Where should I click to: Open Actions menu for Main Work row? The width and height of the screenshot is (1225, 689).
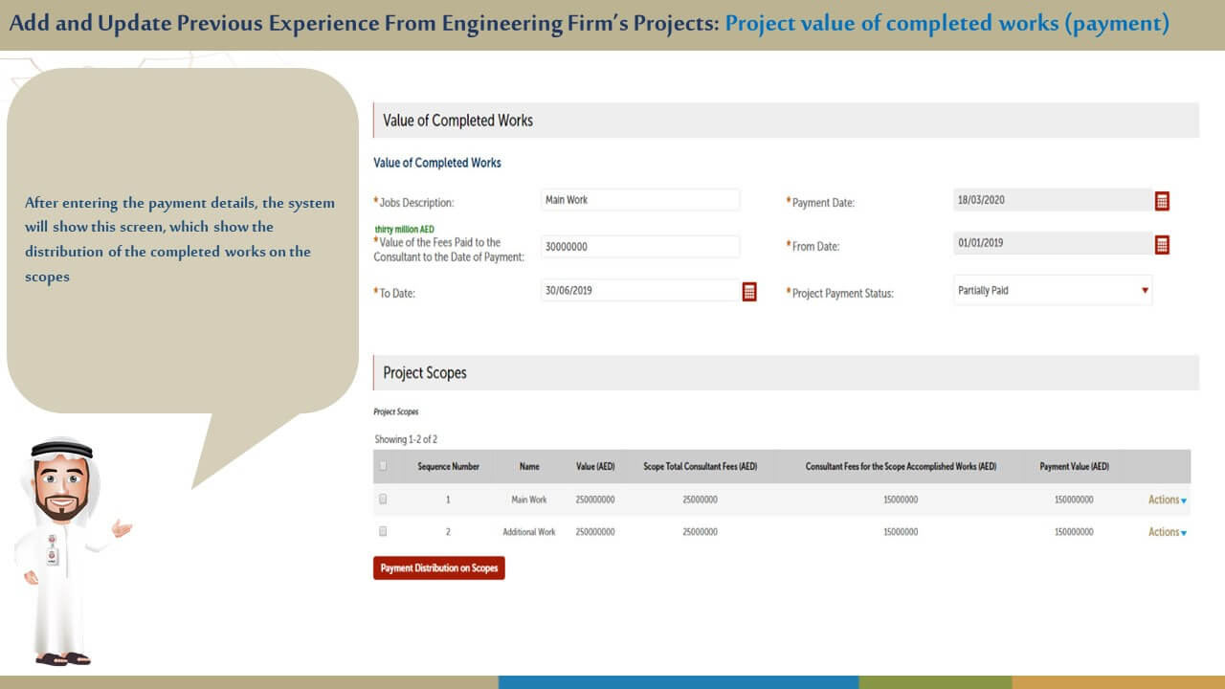coord(1167,500)
